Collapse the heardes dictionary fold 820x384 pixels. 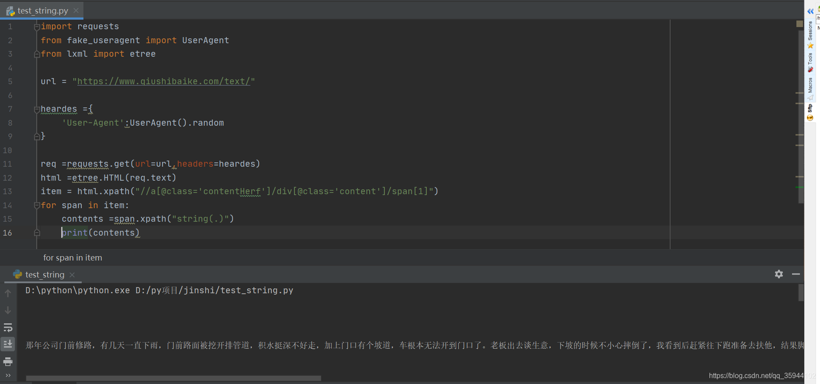click(37, 110)
